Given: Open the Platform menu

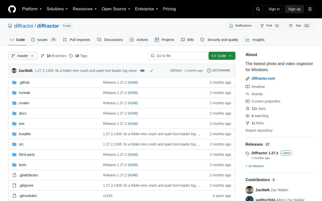Looking at the screenshot, I should click(32, 9).
